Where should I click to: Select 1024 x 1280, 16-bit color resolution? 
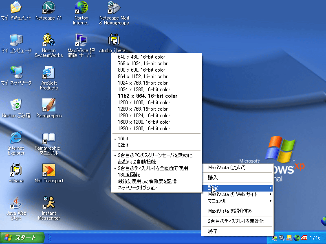(156, 89)
